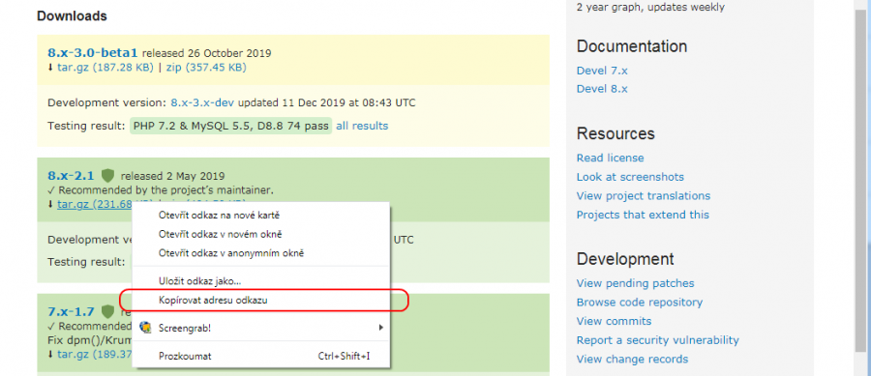Open Browse code repository link

click(640, 303)
